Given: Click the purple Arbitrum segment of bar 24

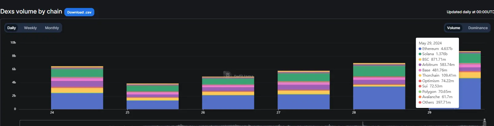Looking at the screenshot, I should click(x=77, y=84).
